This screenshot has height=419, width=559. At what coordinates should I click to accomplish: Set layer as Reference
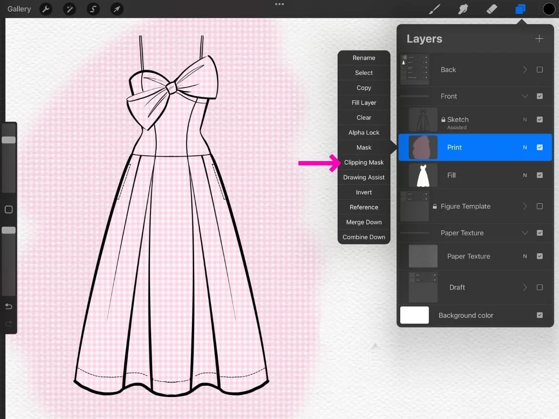coord(364,207)
